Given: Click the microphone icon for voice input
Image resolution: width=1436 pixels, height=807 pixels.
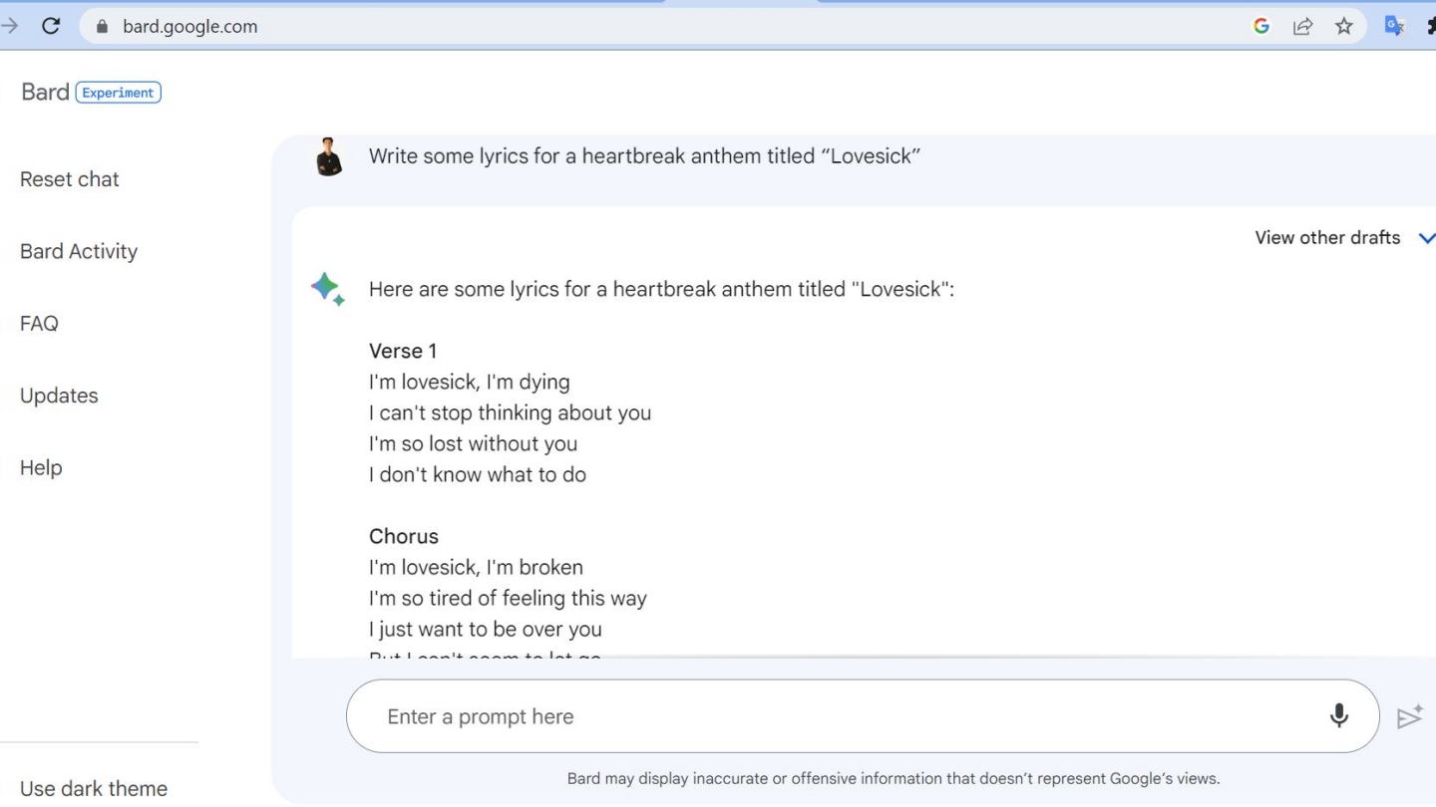Looking at the screenshot, I should coord(1339,715).
